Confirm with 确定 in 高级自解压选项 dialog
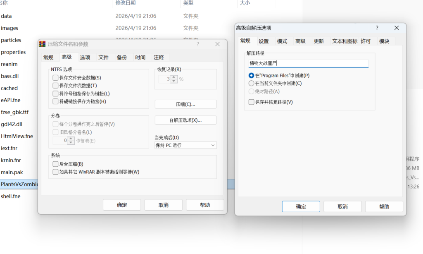Image resolution: width=423 pixels, height=254 pixels. 301,206
